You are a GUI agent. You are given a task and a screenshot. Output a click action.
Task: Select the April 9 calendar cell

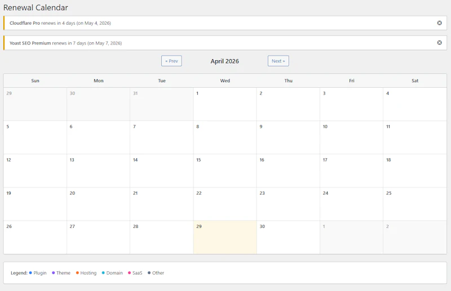coord(288,137)
